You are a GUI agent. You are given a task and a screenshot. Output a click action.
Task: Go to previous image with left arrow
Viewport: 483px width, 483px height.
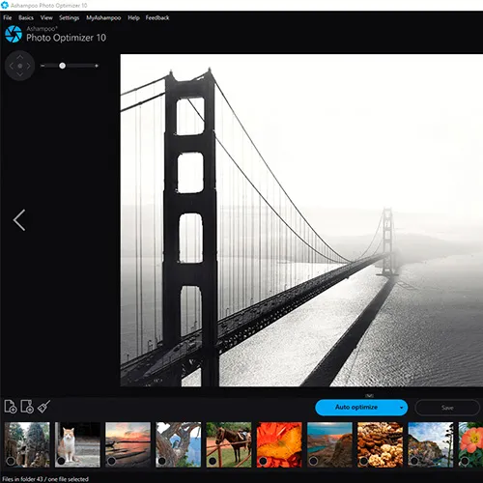pyautogui.click(x=19, y=220)
